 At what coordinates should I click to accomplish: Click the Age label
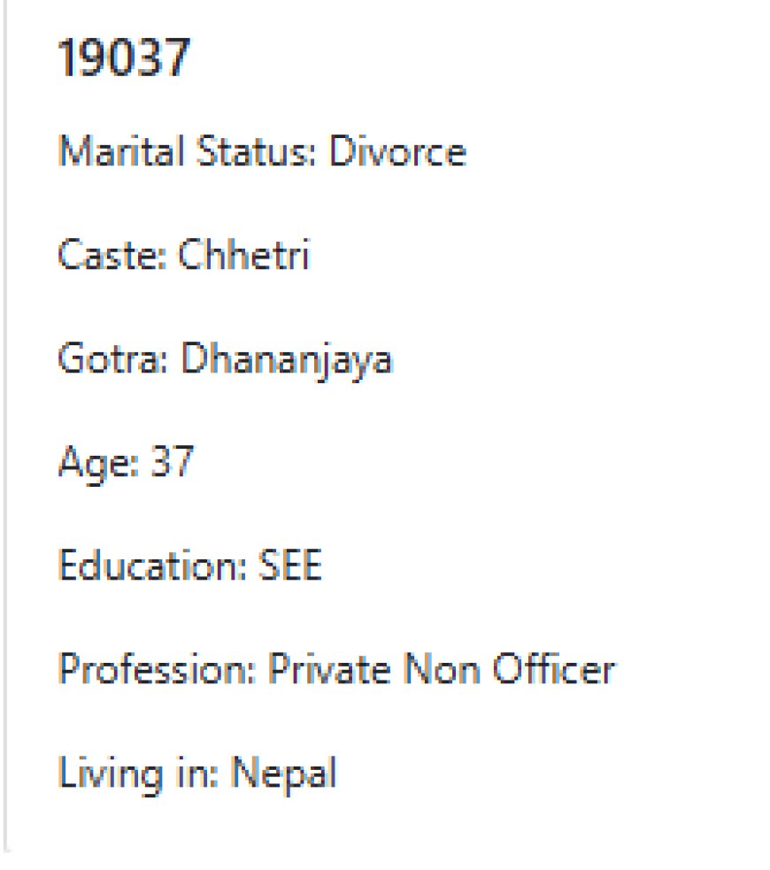[x=97, y=463]
